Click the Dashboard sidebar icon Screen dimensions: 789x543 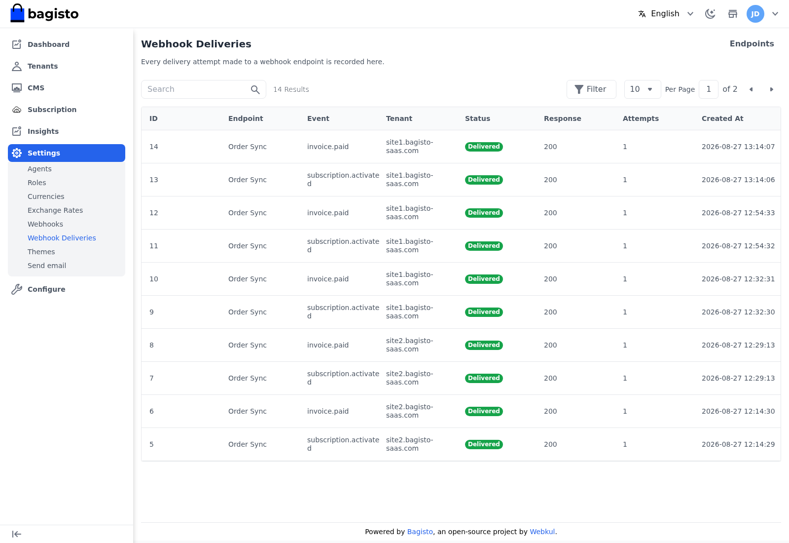click(17, 44)
